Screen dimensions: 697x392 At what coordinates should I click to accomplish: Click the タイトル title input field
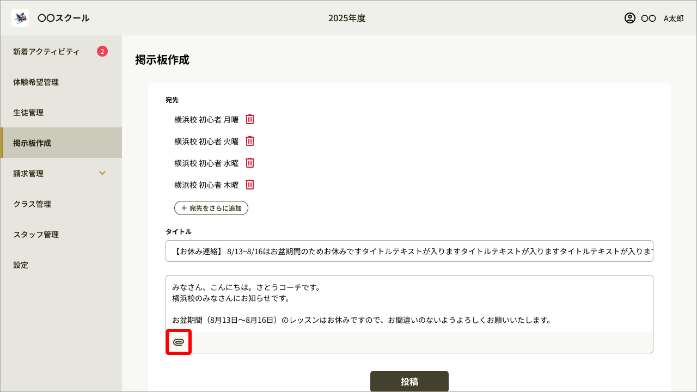408,250
